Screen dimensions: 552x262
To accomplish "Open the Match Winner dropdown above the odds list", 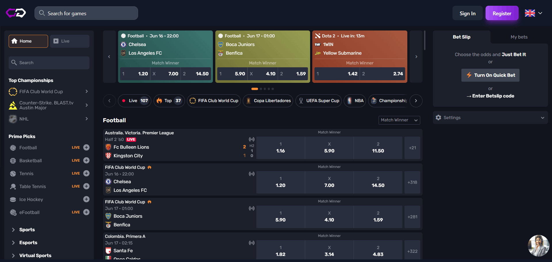I will pyautogui.click(x=399, y=120).
